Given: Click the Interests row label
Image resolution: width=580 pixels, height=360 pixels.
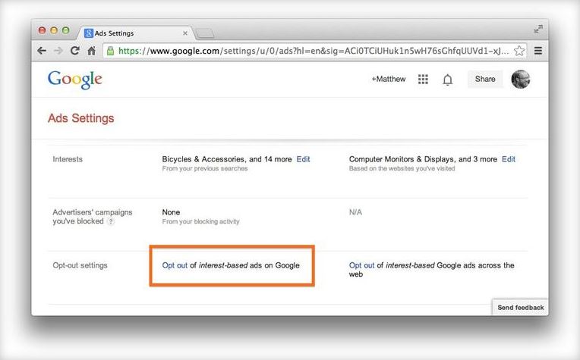Looking at the screenshot, I should (x=68, y=159).
